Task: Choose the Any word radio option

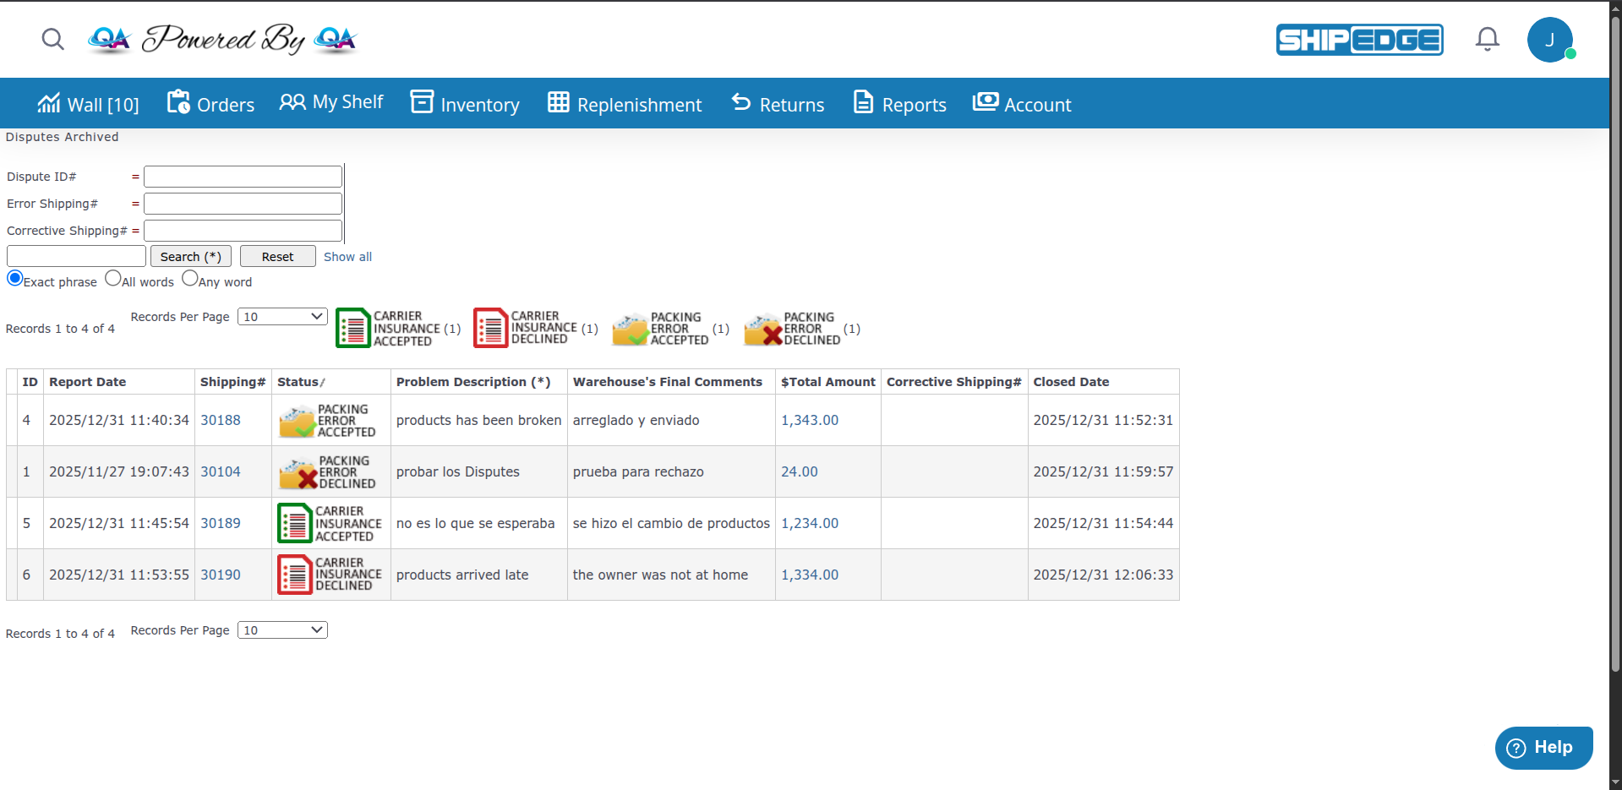Action: click(190, 278)
